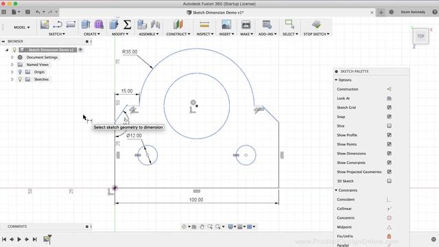The image size is (439, 247).
Task: Click the Save icon
Action: pyautogui.click(x=27, y=12)
